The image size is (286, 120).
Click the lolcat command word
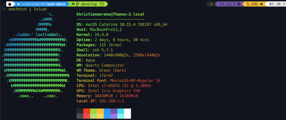pos(41,9)
